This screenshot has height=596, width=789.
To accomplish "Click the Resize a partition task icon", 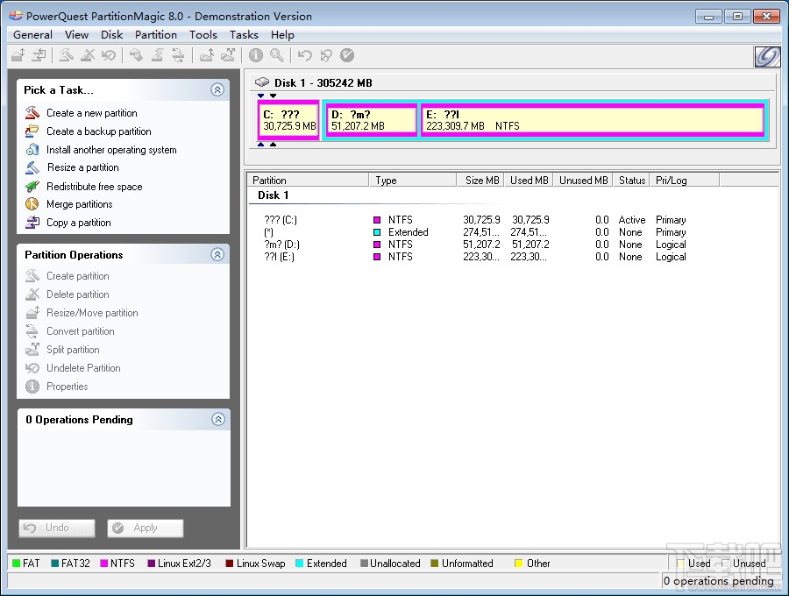I will pos(32,167).
